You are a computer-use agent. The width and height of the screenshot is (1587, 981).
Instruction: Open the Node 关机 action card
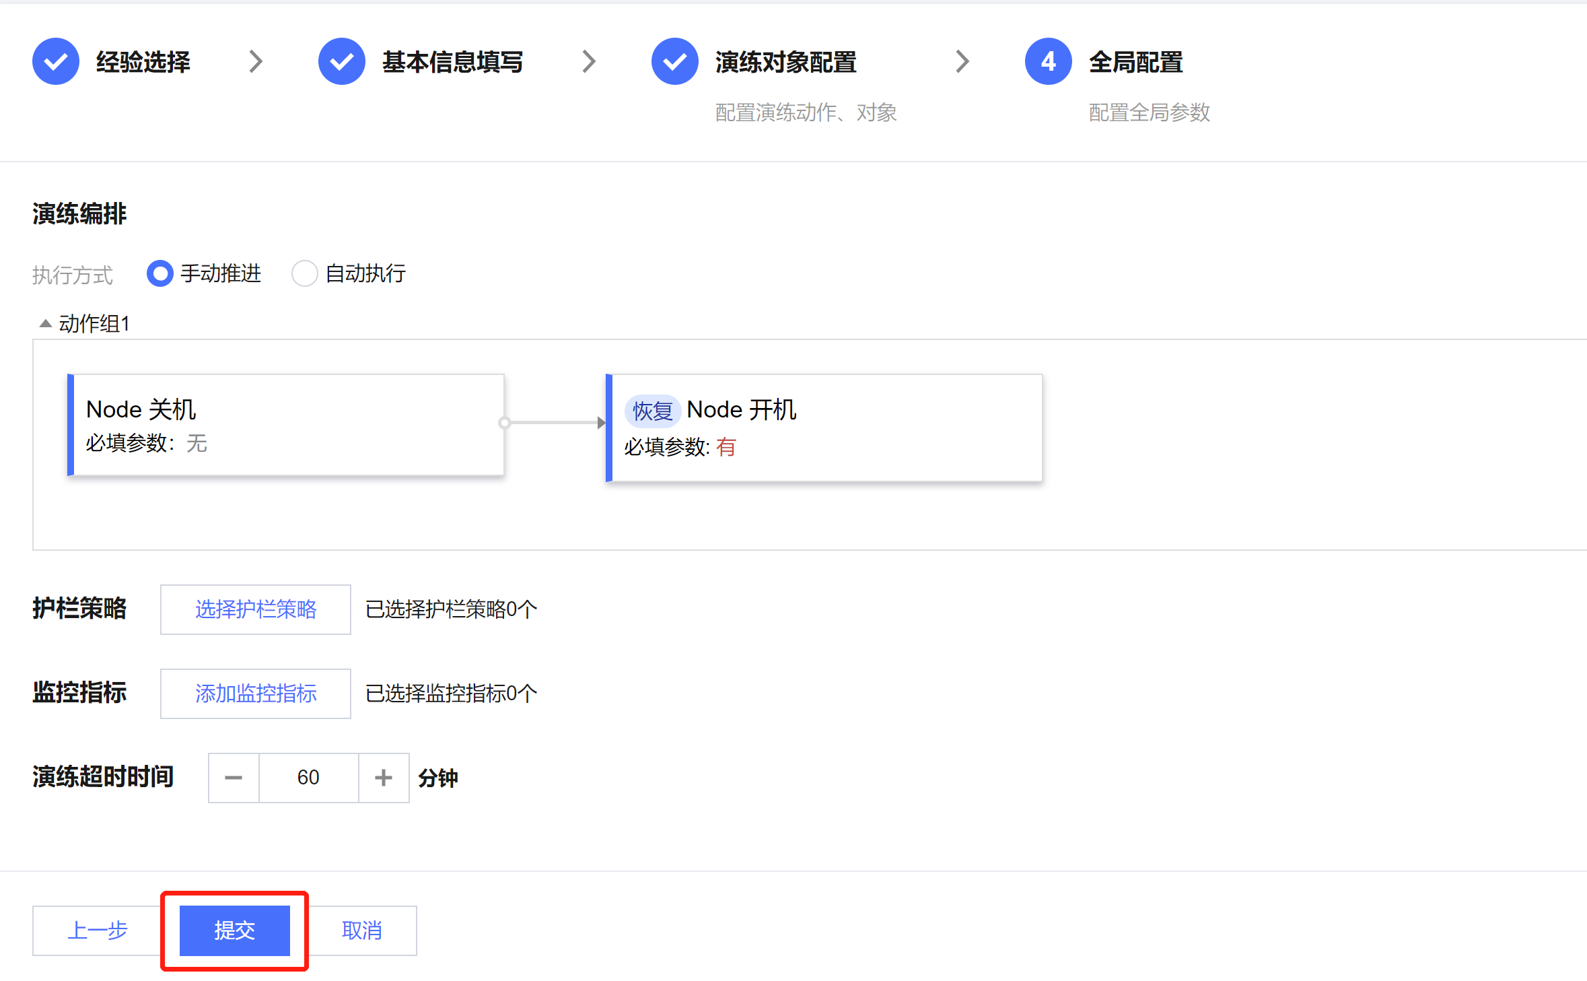click(287, 425)
